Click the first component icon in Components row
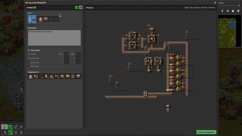The width and height of the screenshot is (242, 136). [x=31, y=76]
